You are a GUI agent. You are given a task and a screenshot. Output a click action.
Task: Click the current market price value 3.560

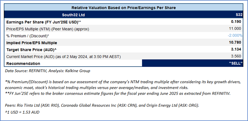pyautogui.click(x=236, y=56)
